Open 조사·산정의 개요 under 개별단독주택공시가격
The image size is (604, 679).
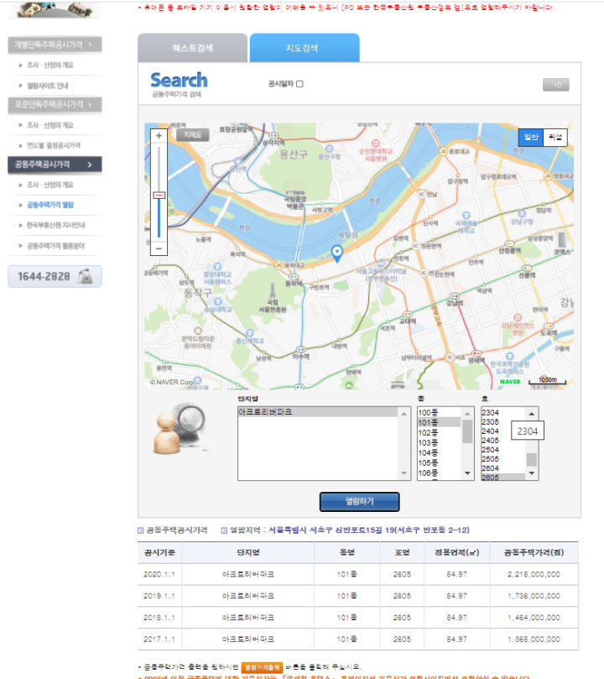point(50,65)
